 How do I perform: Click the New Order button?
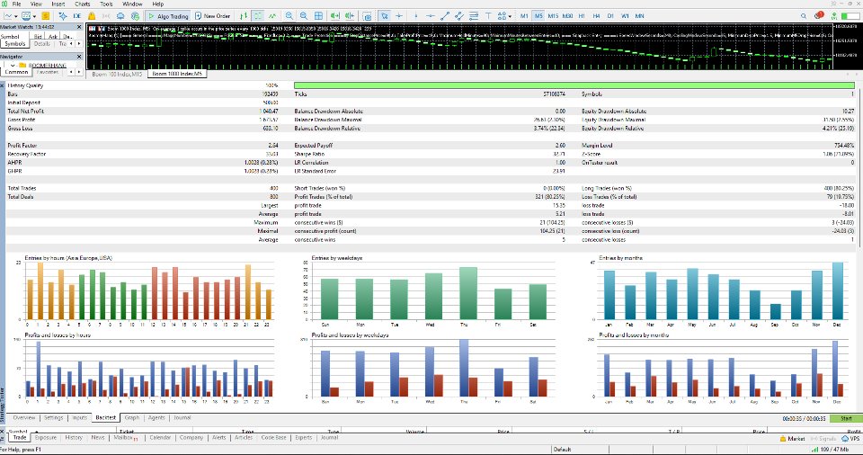click(213, 16)
